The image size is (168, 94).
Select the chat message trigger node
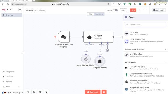click(x=64, y=37)
